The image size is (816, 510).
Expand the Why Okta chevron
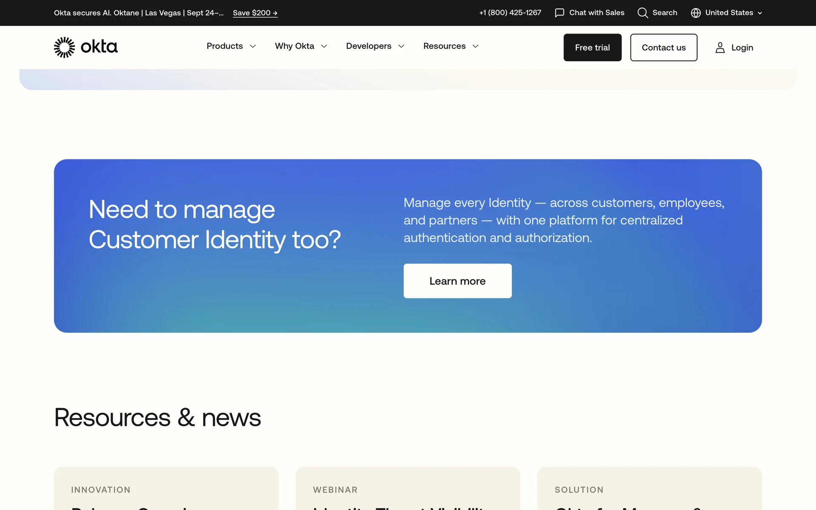(x=324, y=46)
